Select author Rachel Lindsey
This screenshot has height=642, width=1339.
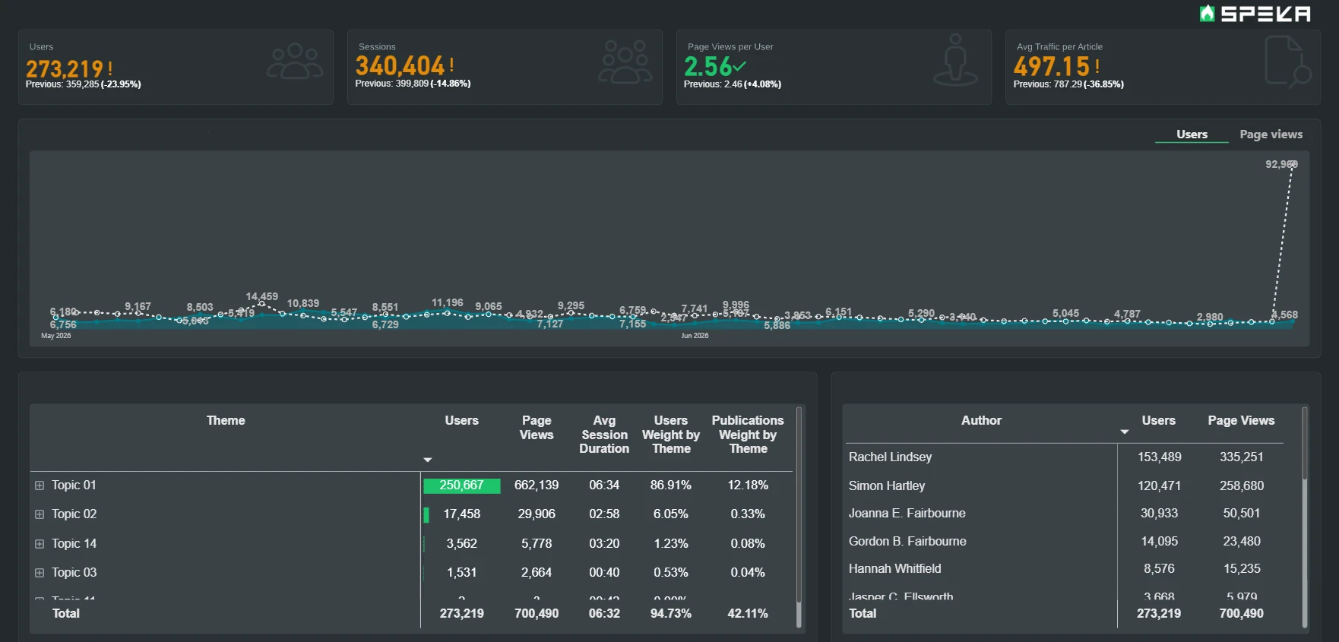coord(890,457)
